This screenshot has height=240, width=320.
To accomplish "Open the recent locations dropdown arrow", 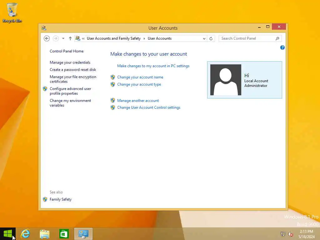I will (63, 38).
